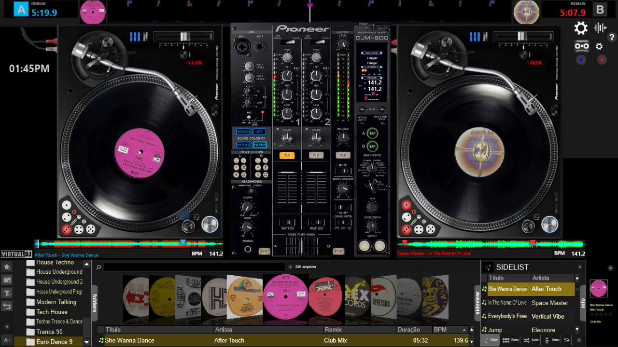Screen dimensions: 618x347
Task: Click into the browser search field
Action: [194, 267]
